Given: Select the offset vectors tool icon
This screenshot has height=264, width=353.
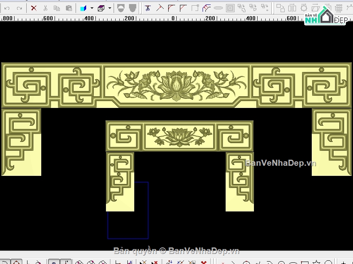Looking at the screenshot, I should (206, 8).
